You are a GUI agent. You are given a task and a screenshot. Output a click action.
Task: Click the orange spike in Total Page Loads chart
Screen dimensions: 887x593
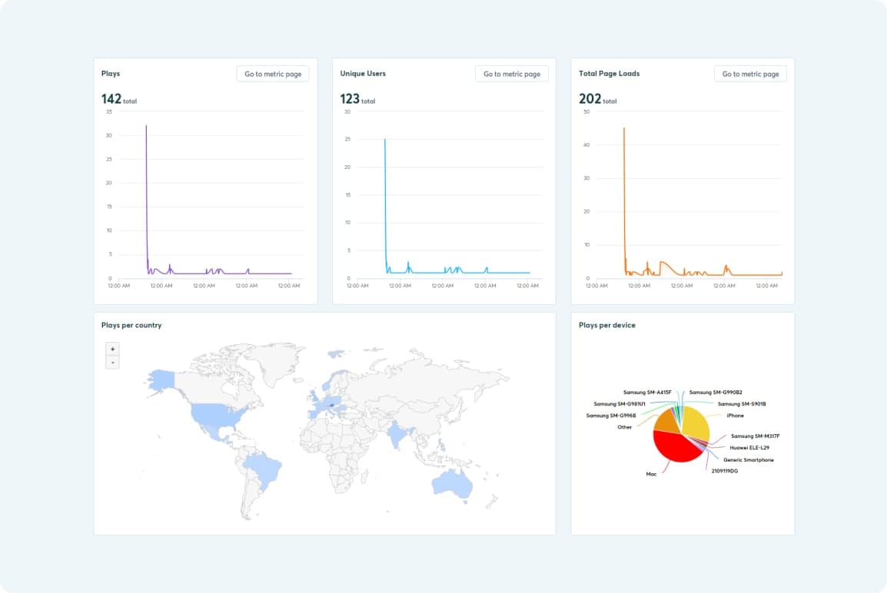pyautogui.click(x=625, y=198)
